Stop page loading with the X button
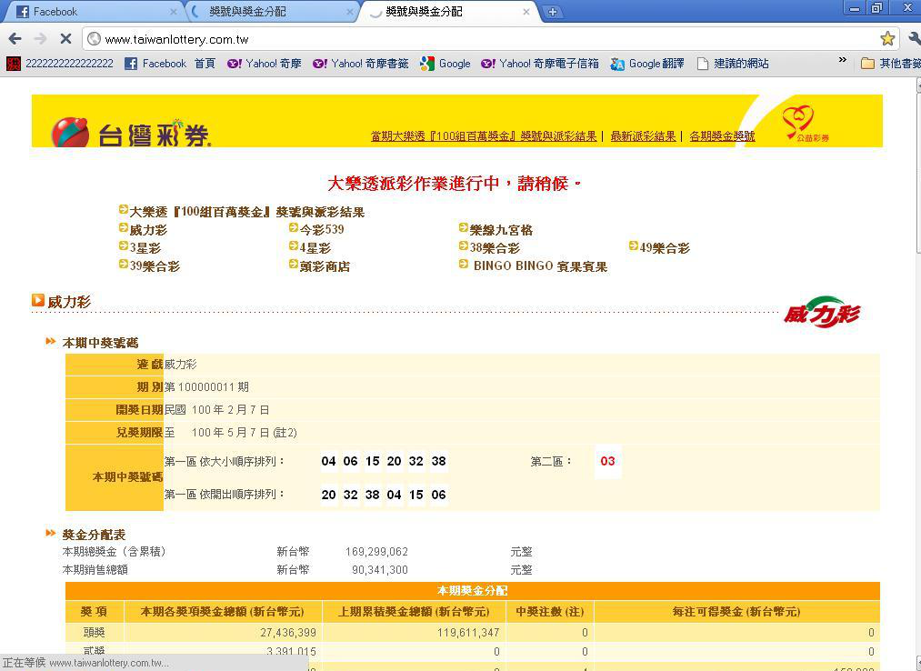Viewport: 921px width, 671px height. tap(65, 38)
